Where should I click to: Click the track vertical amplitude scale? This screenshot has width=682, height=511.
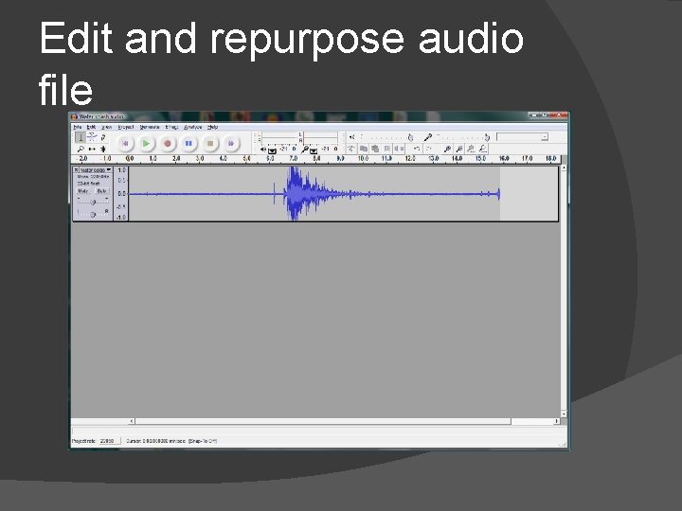[x=121, y=194]
